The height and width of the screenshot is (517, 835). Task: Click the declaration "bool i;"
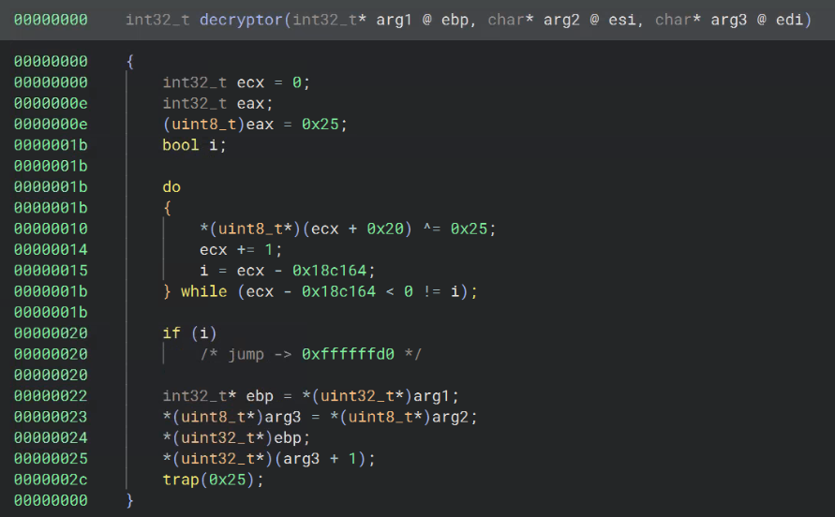(x=194, y=145)
